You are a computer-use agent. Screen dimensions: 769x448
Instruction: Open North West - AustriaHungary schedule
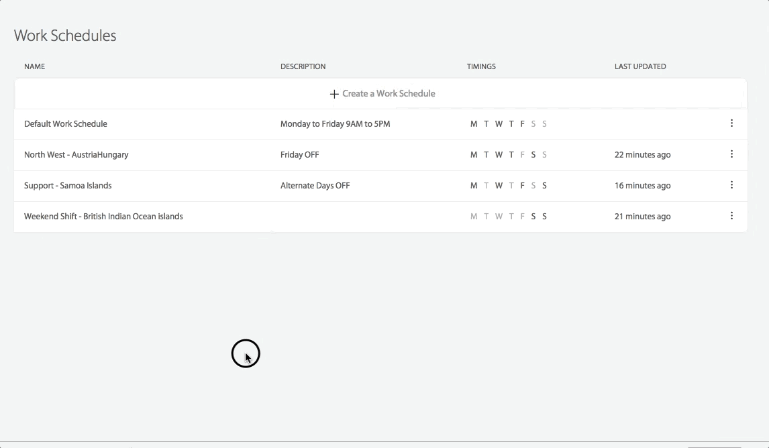click(76, 155)
